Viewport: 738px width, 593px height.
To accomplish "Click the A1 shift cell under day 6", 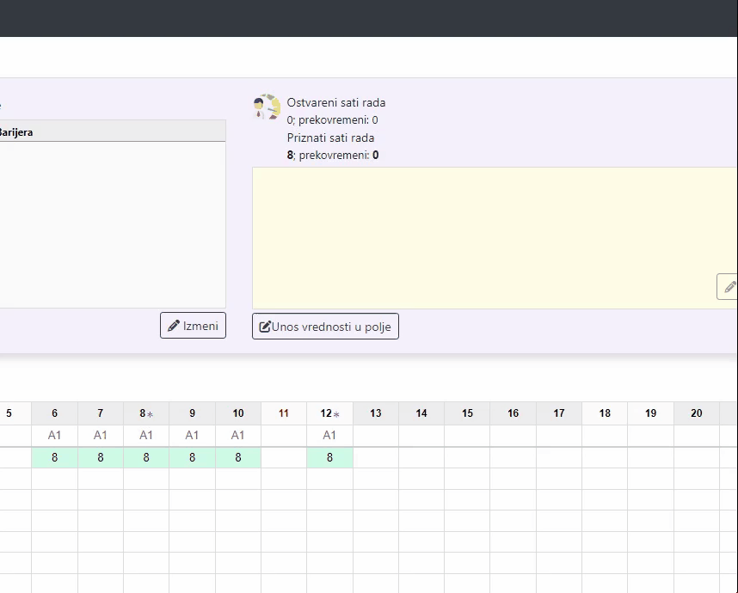I will click(x=55, y=436).
